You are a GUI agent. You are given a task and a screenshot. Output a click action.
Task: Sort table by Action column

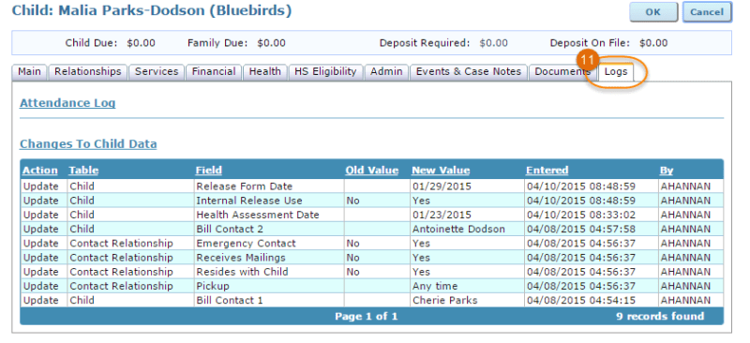(40, 171)
